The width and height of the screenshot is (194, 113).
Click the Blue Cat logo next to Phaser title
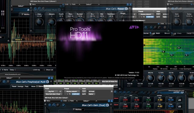(126, 9)
